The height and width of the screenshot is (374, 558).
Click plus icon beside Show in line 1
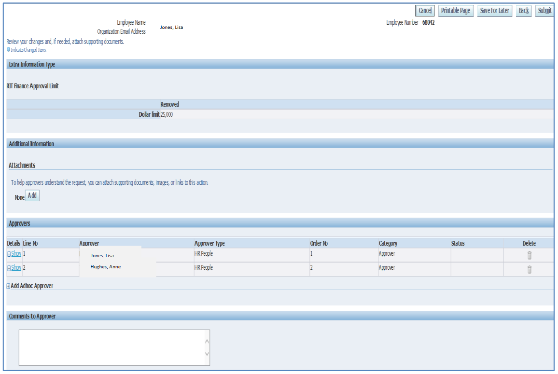tap(9, 254)
